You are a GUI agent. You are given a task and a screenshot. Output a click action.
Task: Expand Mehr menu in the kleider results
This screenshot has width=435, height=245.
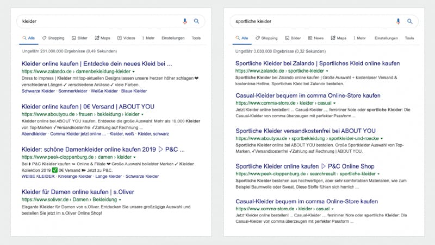click(x=148, y=38)
